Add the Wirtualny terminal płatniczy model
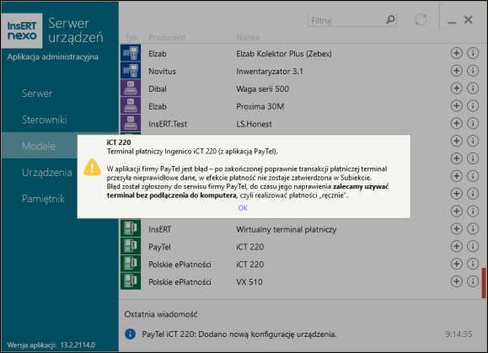The image size is (488, 353). point(456,229)
